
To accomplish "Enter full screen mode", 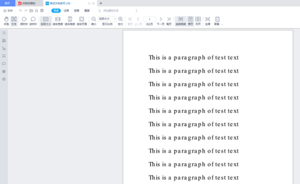I will click(x=207, y=21).
